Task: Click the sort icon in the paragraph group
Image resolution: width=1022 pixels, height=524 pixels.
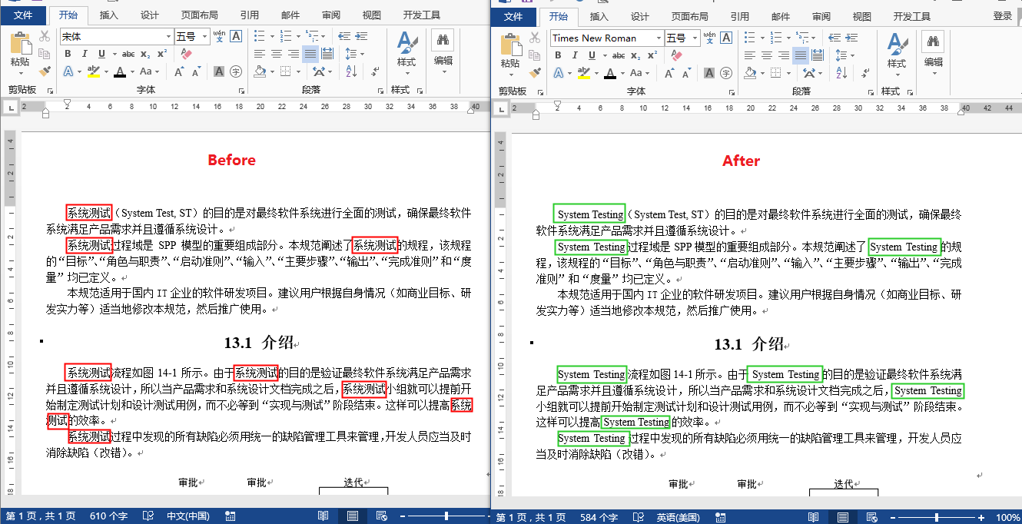Action: 350,71
